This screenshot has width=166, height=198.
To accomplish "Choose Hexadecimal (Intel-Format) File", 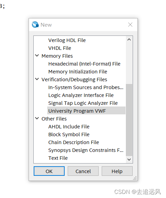I will pyautogui.click(x=84, y=64).
